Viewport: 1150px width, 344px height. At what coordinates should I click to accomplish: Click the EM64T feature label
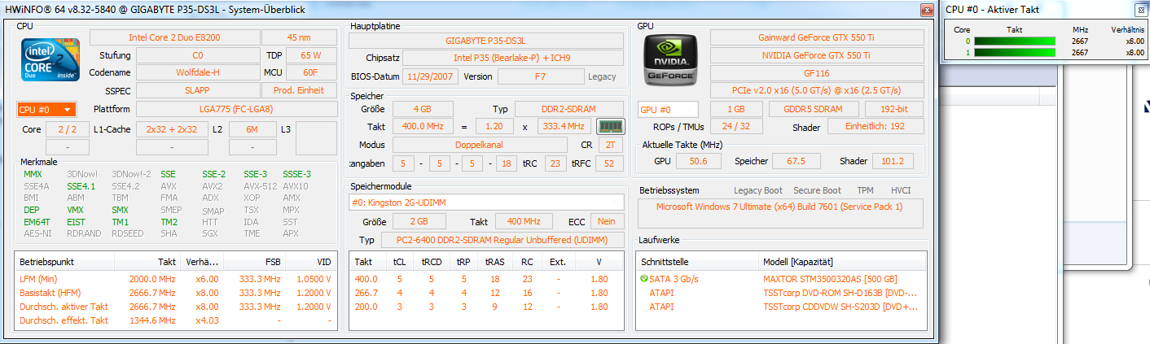37,222
